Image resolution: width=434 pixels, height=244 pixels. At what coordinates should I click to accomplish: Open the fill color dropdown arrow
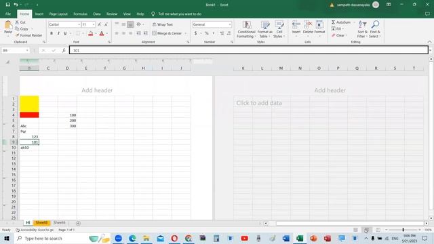coord(96,33)
